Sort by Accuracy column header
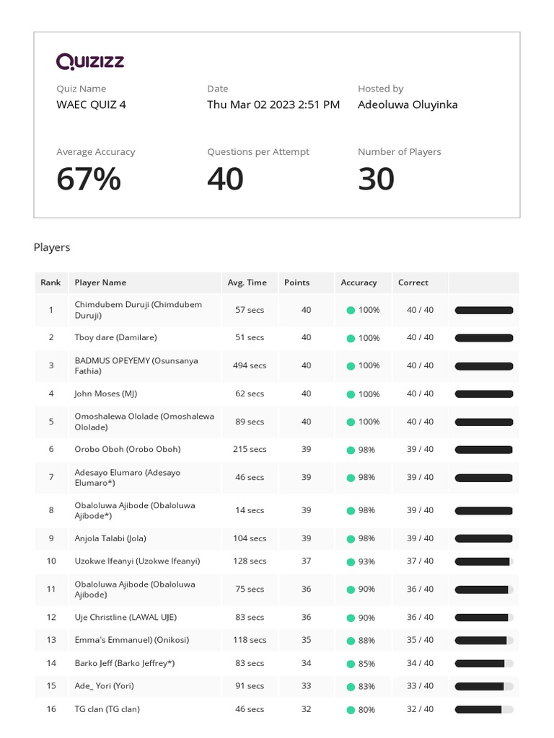 point(359,283)
